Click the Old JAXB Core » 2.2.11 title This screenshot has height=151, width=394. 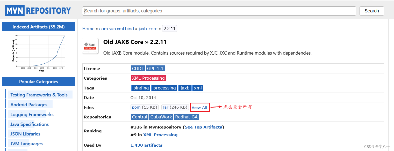pos(135,42)
